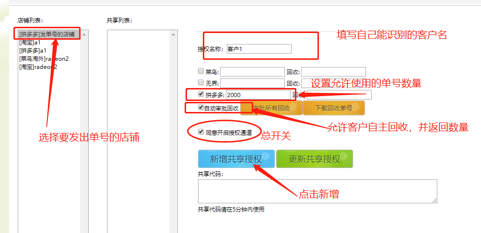
Task: Click the blue 新增共享授权 button
Action: click(x=236, y=159)
